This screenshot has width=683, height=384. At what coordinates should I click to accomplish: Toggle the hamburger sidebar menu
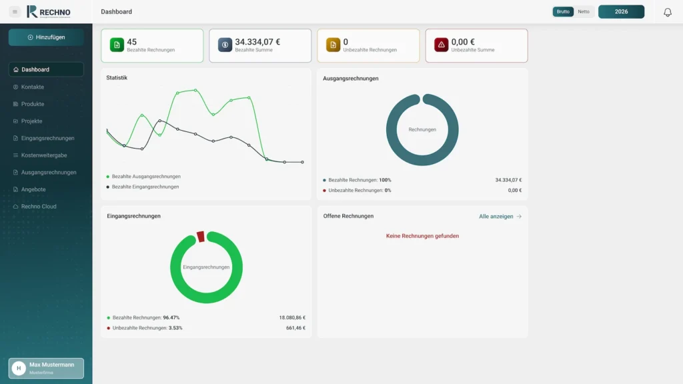[x=15, y=12]
